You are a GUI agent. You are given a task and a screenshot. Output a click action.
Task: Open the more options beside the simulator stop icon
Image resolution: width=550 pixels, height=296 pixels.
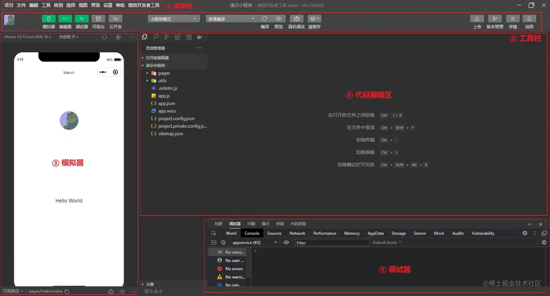pos(132,37)
